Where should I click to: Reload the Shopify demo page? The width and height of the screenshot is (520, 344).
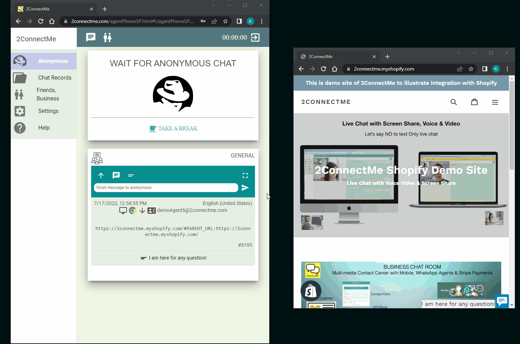point(323,69)
